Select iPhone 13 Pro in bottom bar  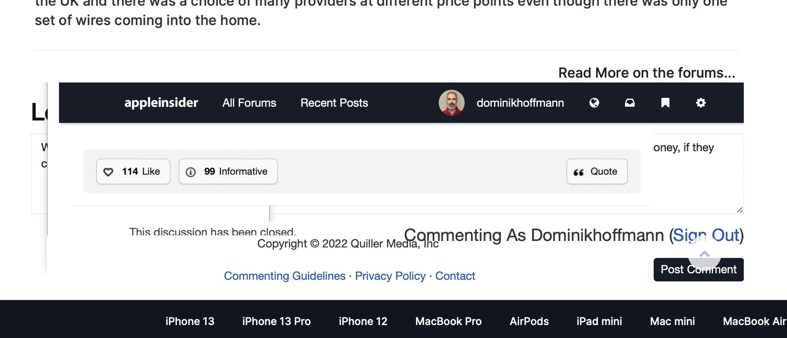[x=276, y=321]
